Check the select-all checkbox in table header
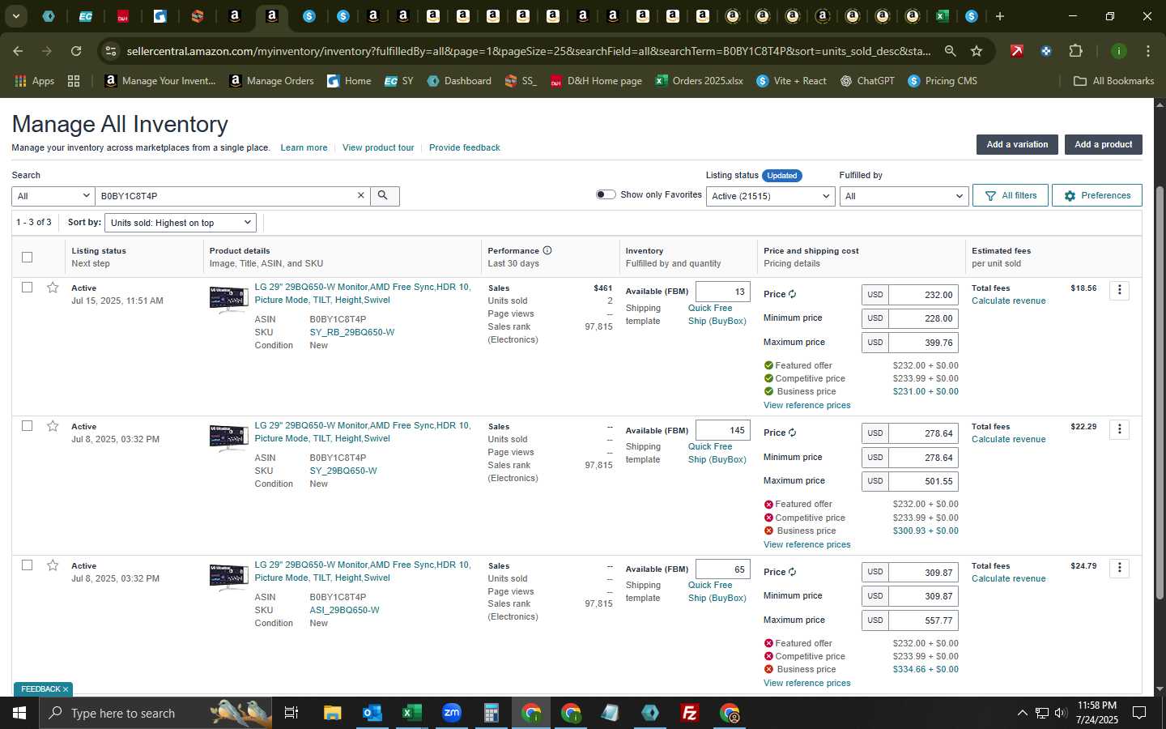 pos(27,257)
